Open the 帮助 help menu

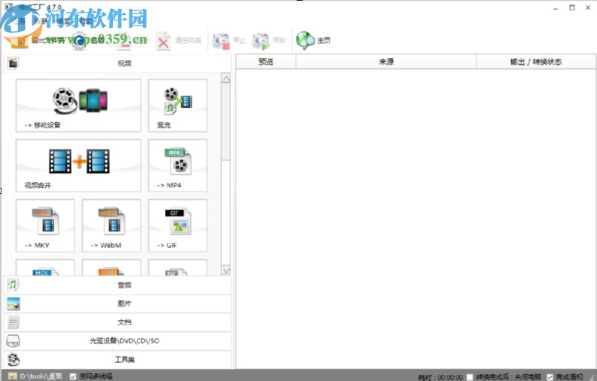pyautogui.click(x=85, y=21)
